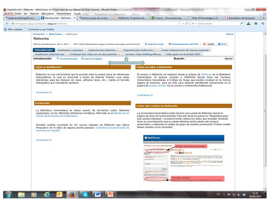Switch to Instrucciones de acceso browser tab
The width and height of the screenshot is (272, 204).
95,18
